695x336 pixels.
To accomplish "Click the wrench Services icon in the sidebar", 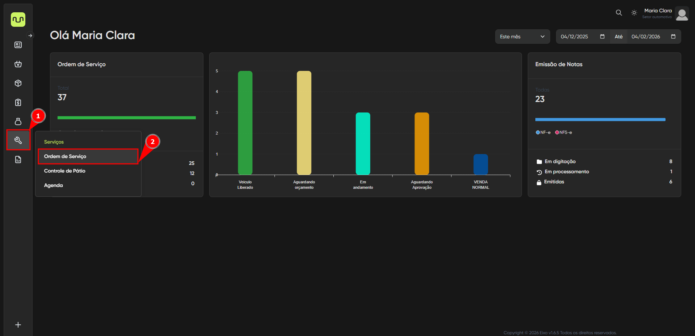I will 18,140.
